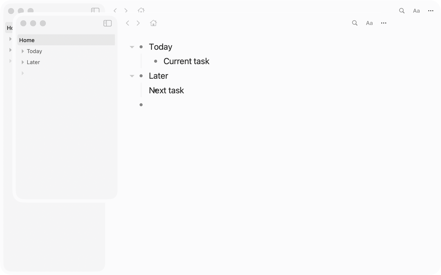Minimize the front window

click(33, 23)
